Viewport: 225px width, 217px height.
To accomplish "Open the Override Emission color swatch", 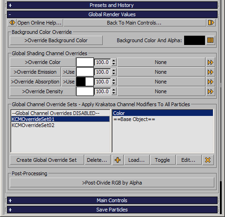I will 85,72.
